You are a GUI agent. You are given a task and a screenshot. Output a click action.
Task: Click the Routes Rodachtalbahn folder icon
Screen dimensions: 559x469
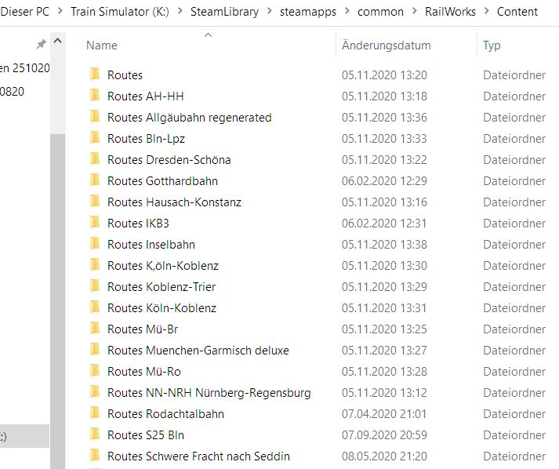(x=95, y=413)
